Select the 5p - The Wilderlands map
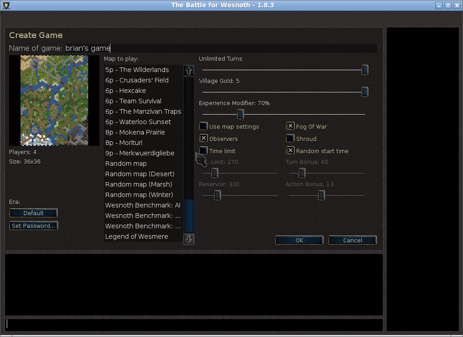463x337 pixels. (143, 70)
